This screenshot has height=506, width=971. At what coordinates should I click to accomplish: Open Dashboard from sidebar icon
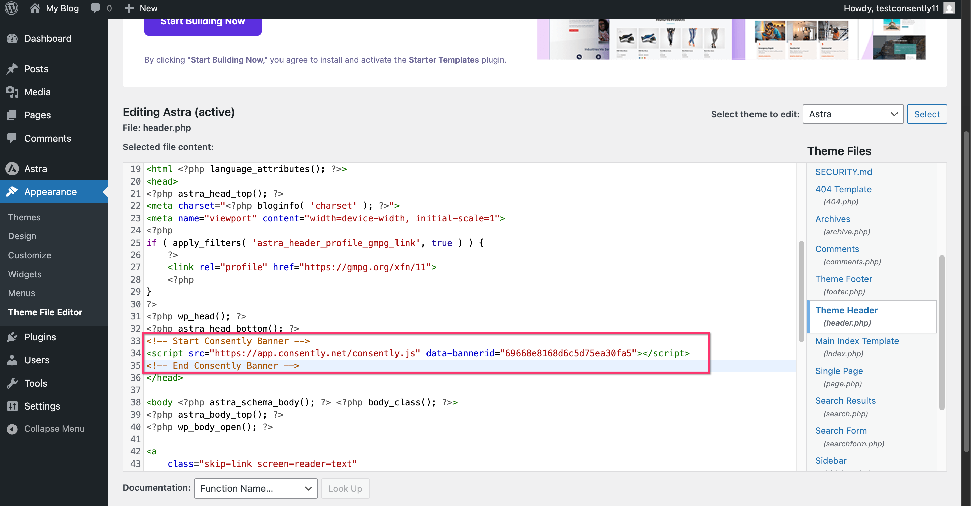click(12, 38)
